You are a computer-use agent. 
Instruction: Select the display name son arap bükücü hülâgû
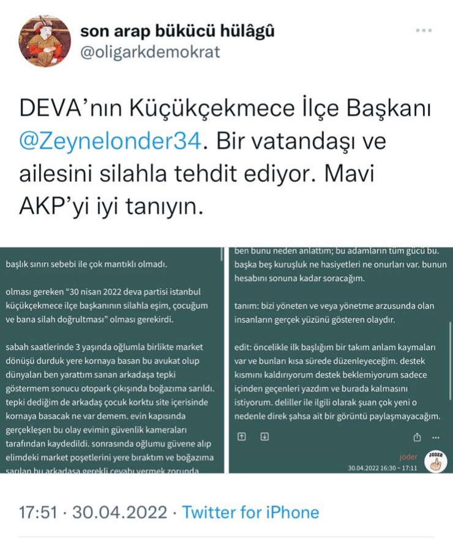tap(178, 31)
